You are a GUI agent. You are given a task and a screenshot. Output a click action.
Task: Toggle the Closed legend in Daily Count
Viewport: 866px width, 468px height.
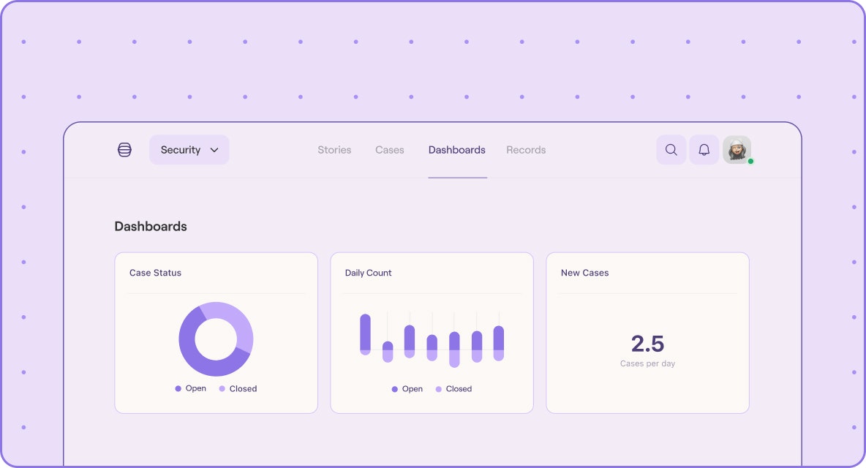pos(454,389)
